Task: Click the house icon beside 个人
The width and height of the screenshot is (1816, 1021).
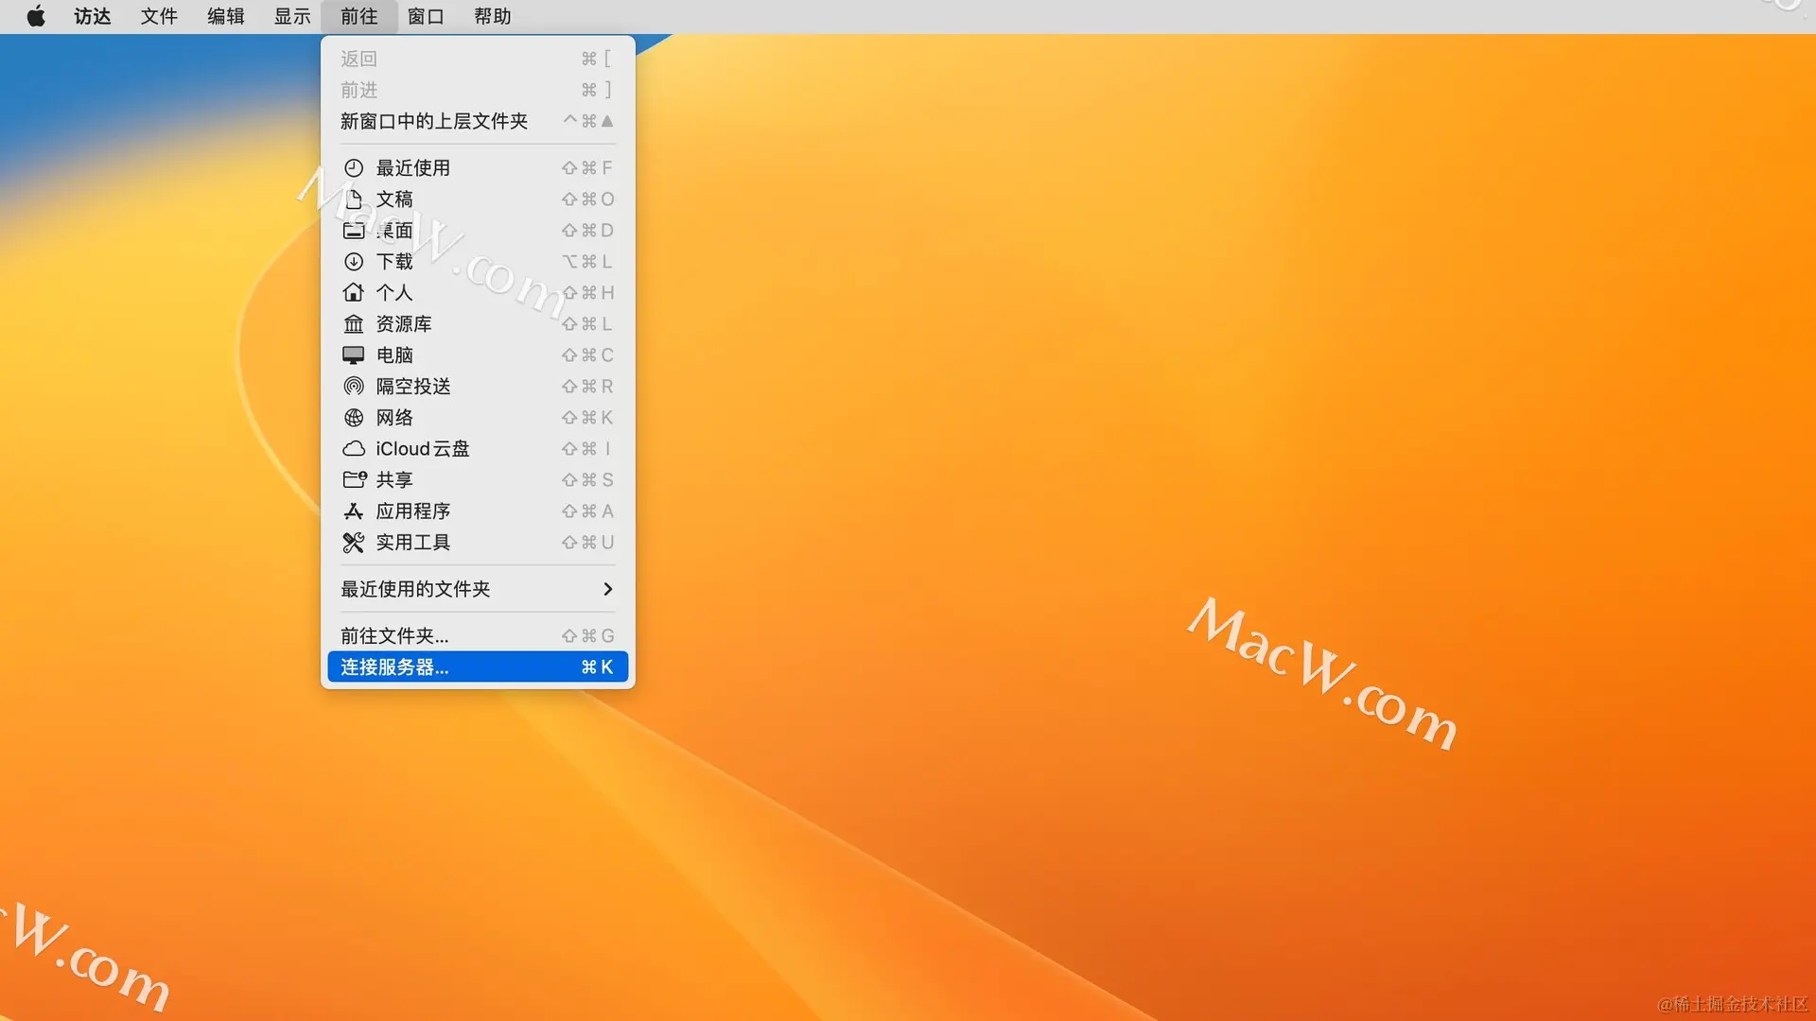Action: click(354, 293)
